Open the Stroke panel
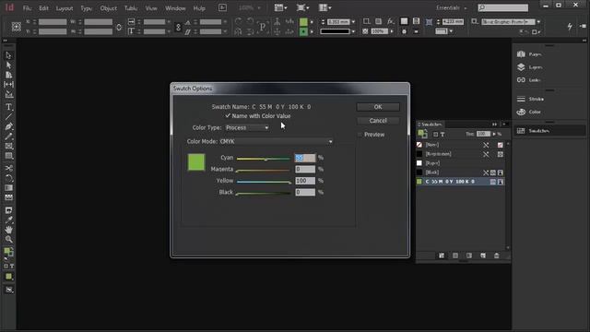The image size is (590, 332). tap(531, 99)
